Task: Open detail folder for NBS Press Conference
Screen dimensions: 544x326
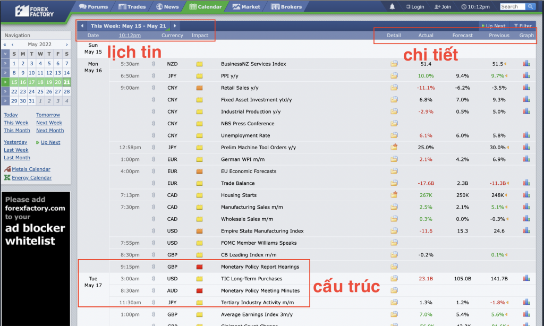Action: [x=394, y=124]
